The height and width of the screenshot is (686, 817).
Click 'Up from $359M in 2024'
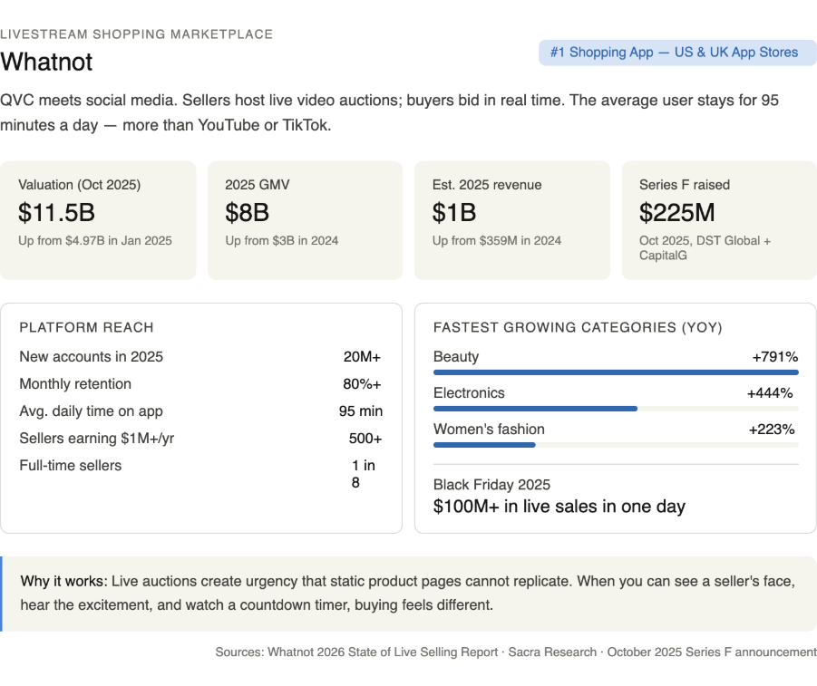click(x=497, y=241)
